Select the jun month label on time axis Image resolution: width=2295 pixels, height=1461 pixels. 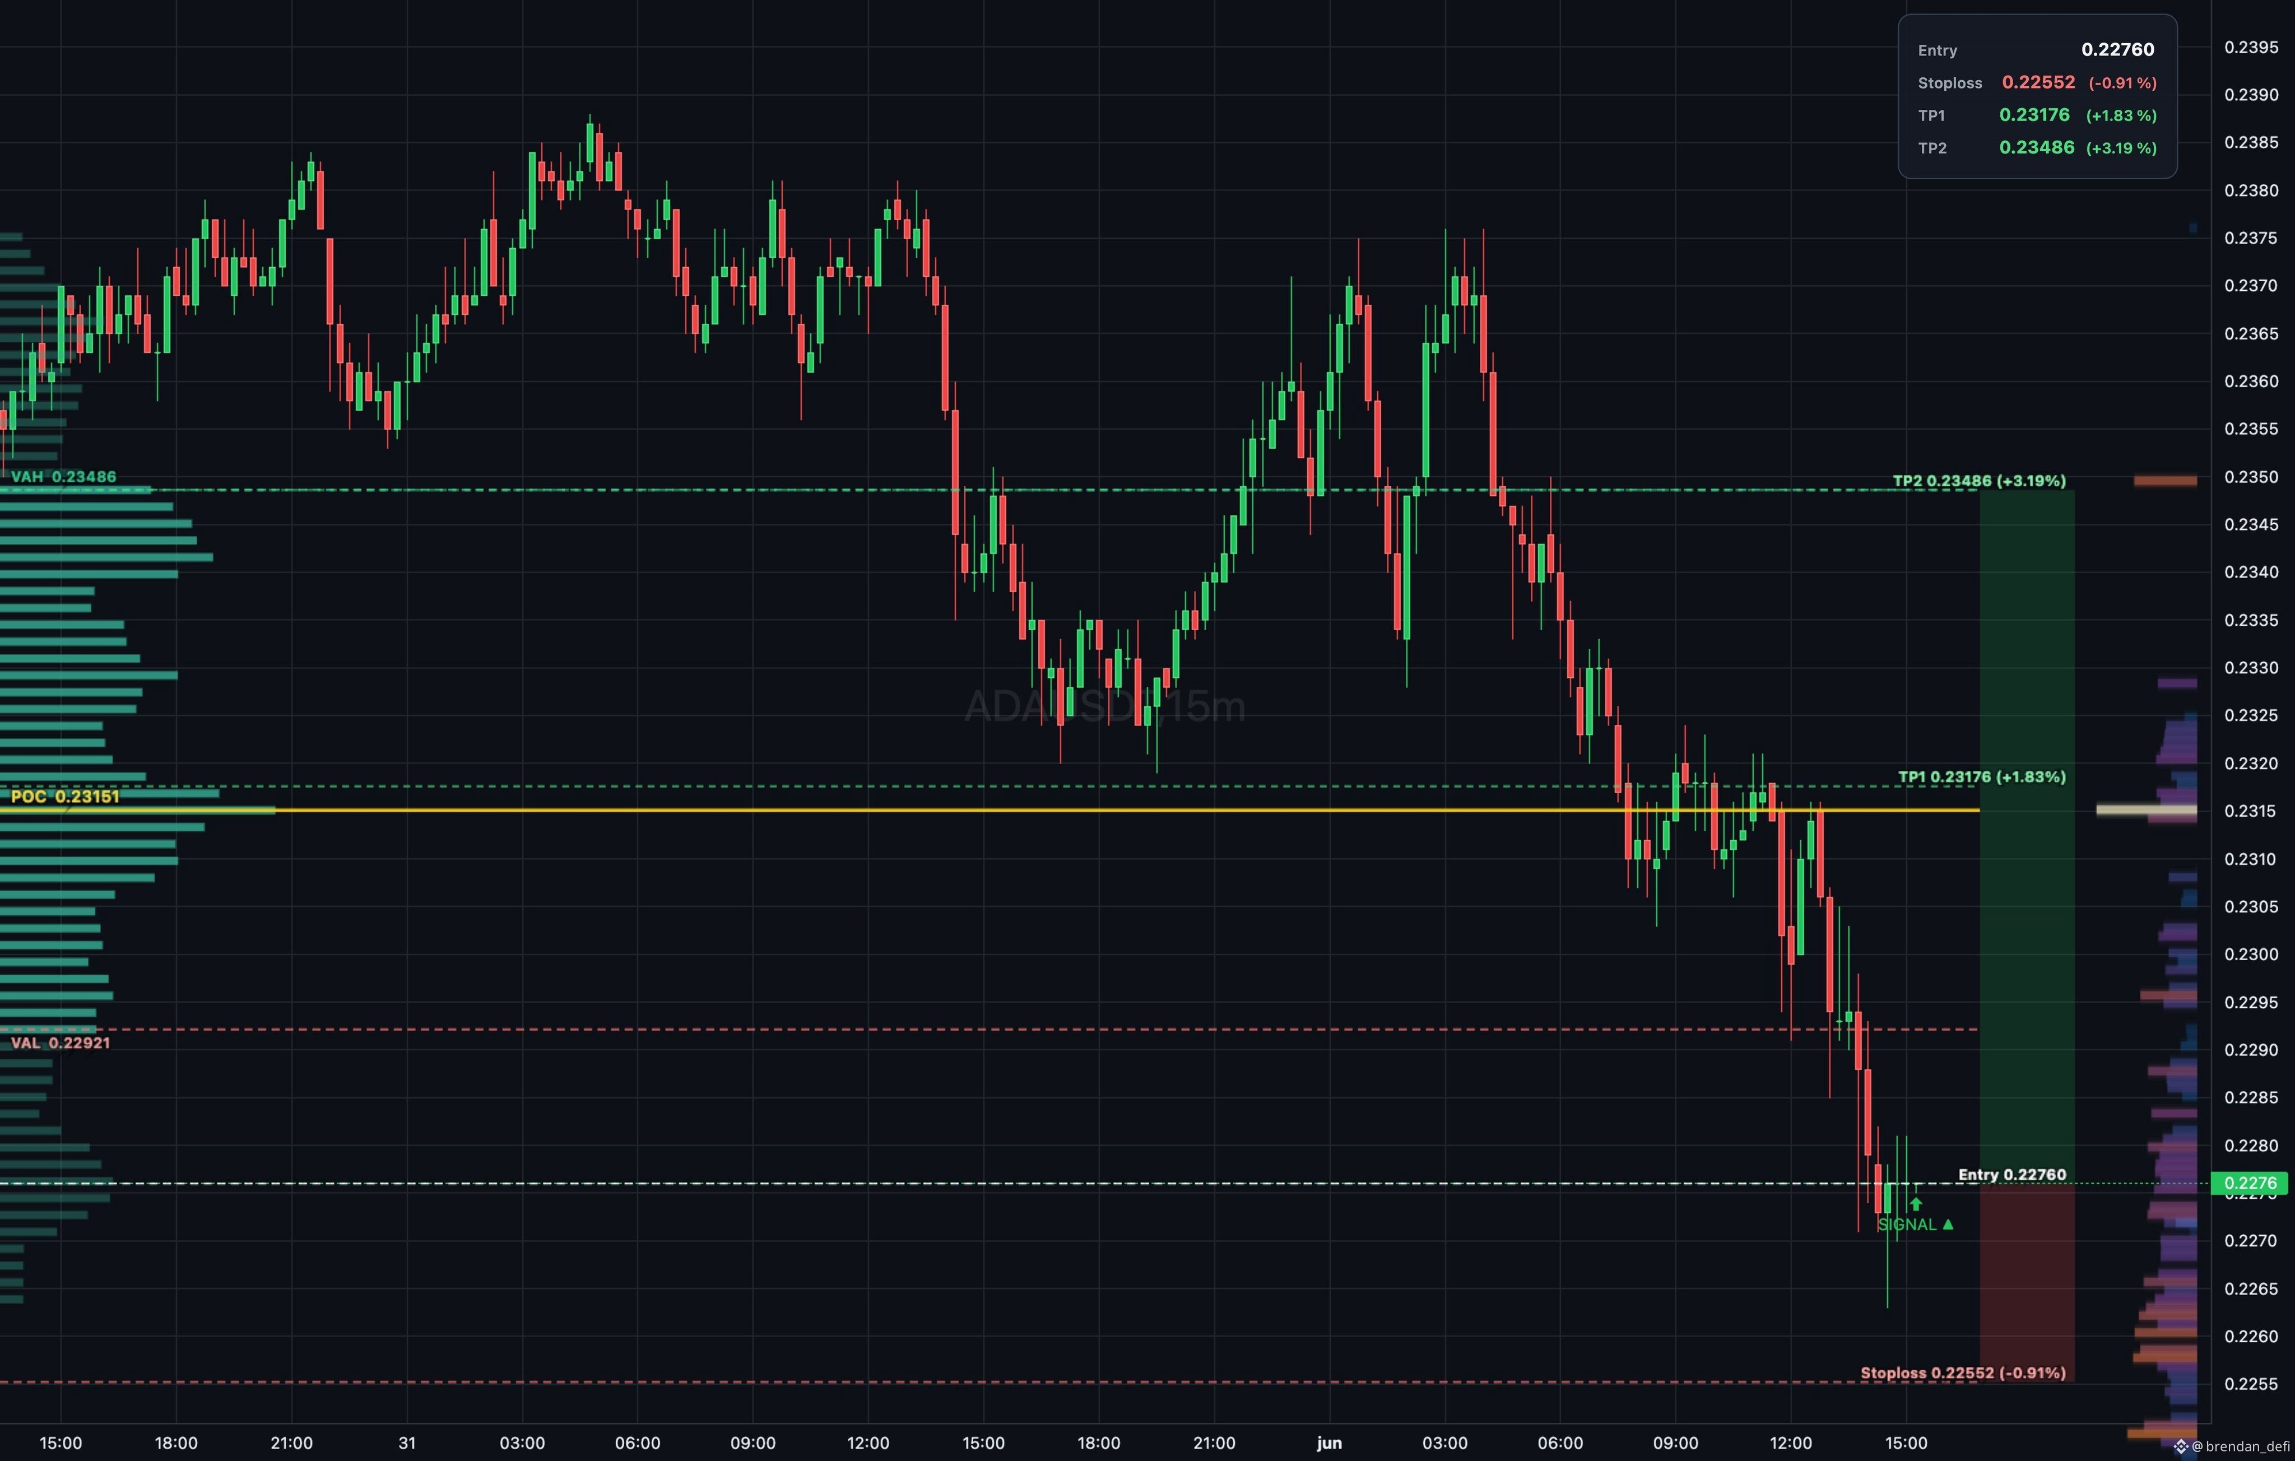1330,1443
